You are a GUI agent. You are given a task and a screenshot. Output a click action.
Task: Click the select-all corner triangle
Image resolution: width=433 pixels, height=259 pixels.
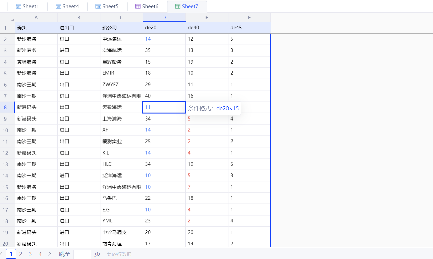pos(12,20)
